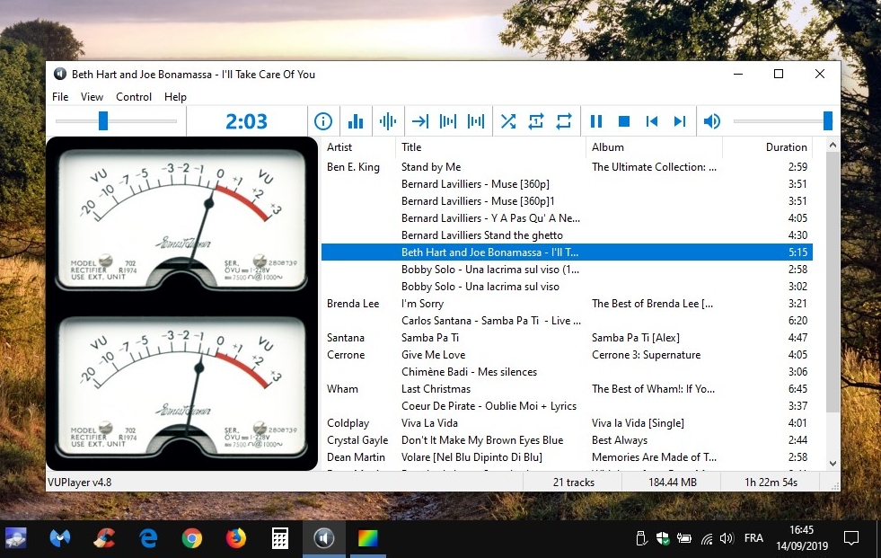
Task: Mute the volume speaker icon
Action: 712,120
